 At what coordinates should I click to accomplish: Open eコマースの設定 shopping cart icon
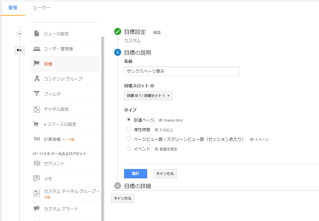[36, 124]
